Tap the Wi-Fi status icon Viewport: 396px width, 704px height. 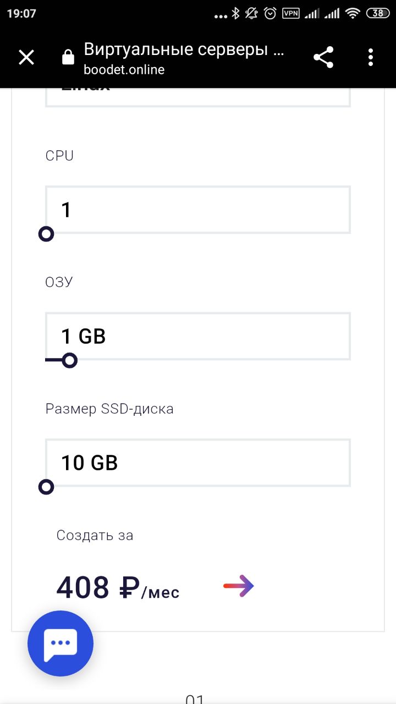pyautogui.click(x=353, y=14)
